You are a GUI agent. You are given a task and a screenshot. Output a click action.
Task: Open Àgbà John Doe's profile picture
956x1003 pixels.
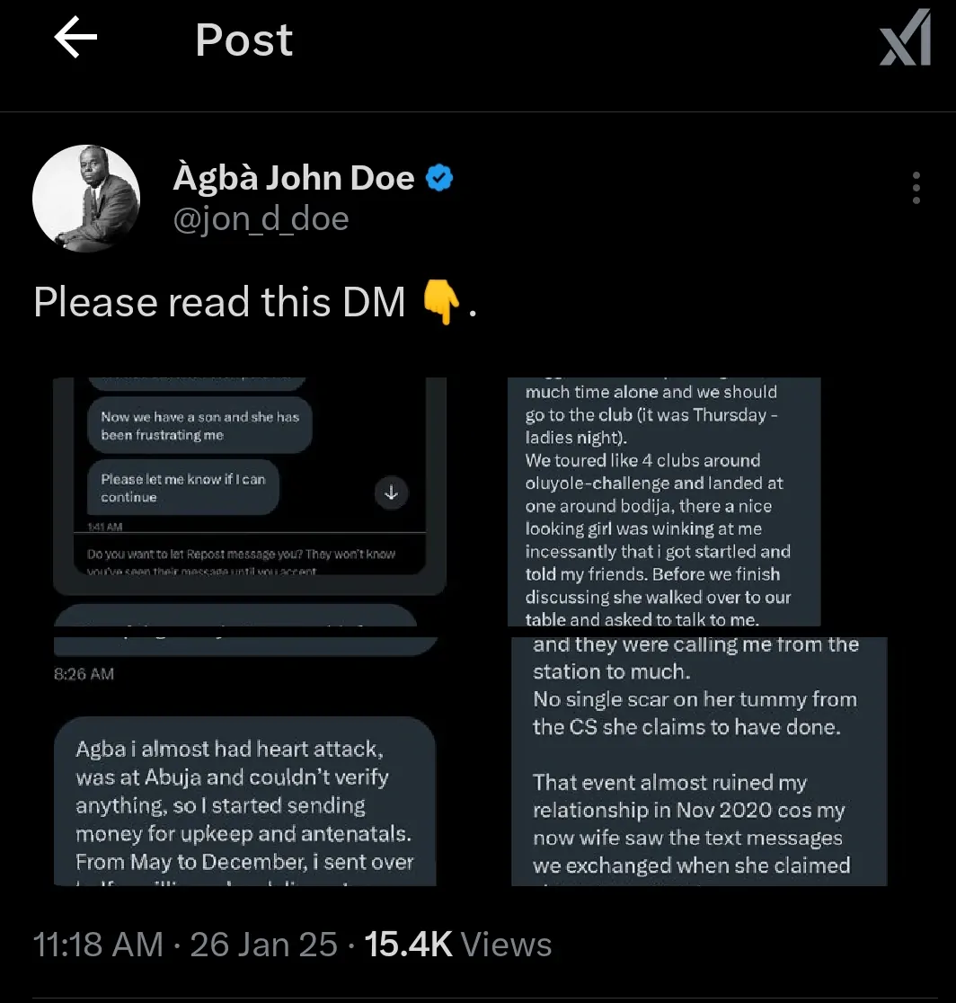[86, 199]
